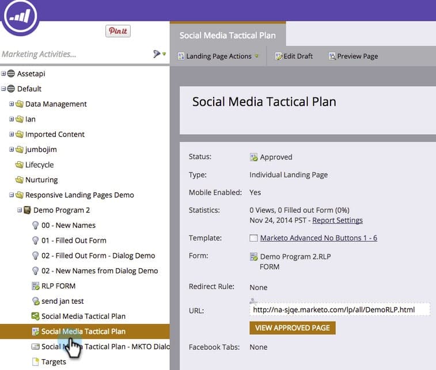
Task: Click the Marketing Activities search field
Action: point(75,54)
